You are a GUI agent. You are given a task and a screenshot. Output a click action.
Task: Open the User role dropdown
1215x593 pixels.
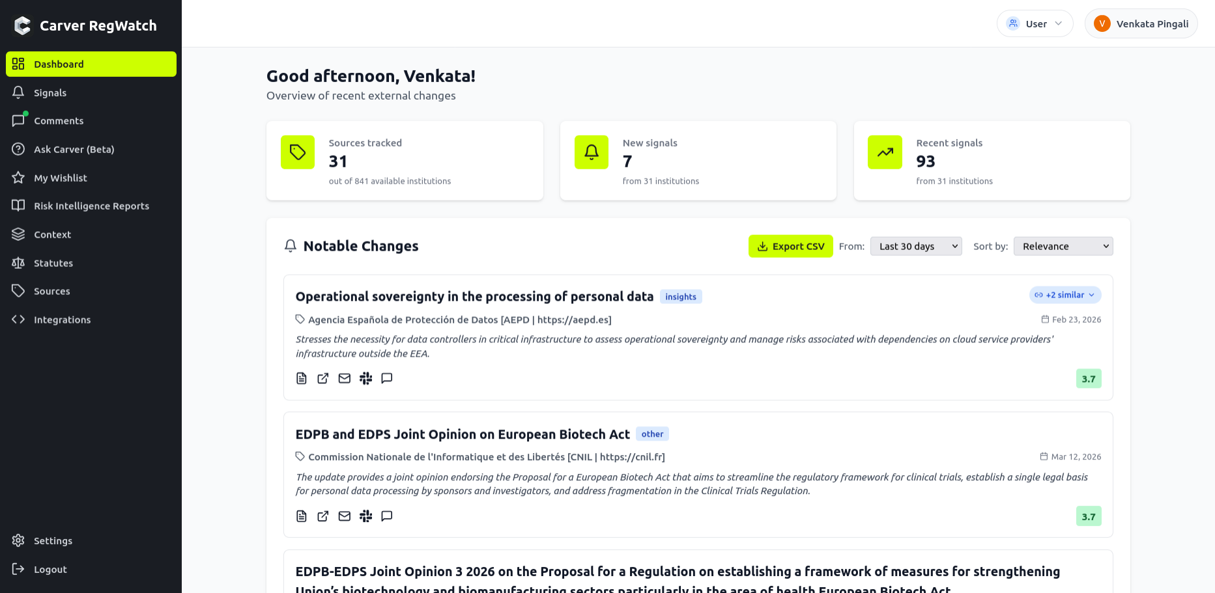(1035, 23)
